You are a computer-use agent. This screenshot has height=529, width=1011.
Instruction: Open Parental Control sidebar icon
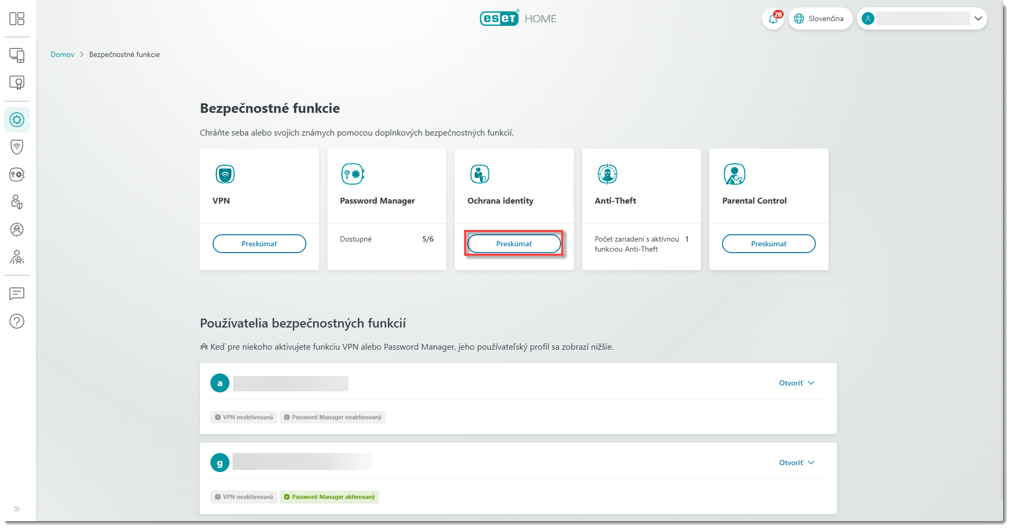coord(17,257)
